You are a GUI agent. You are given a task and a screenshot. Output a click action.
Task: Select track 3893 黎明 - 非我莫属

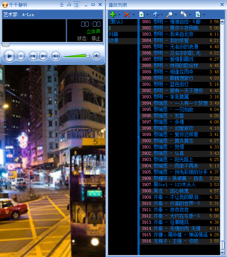click(180, 97)
